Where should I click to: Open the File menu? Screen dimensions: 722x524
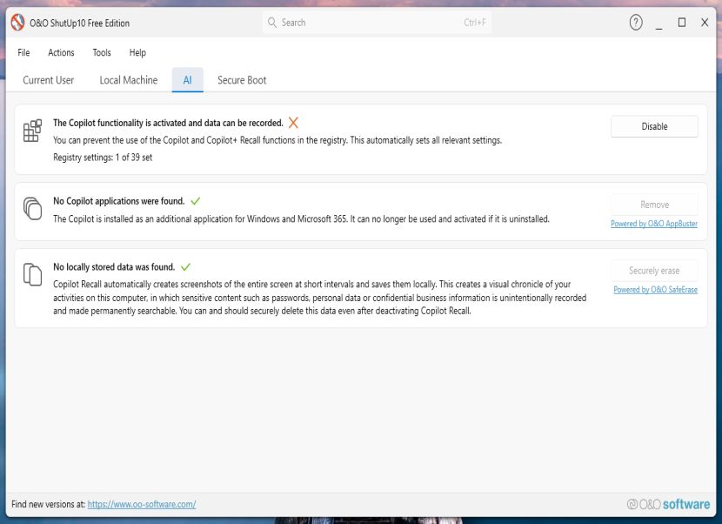(23, 52)
